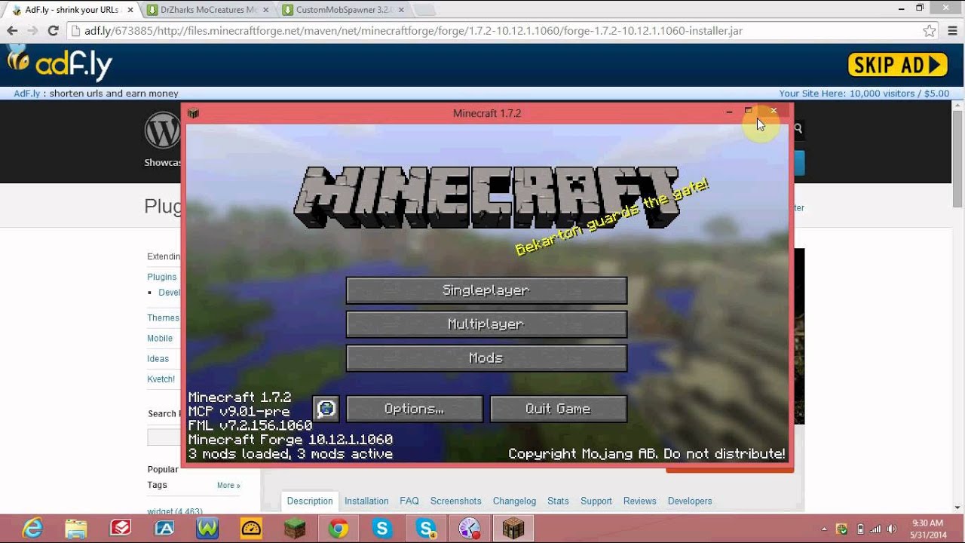Click Your Site Here advertising link

point(864,94)
